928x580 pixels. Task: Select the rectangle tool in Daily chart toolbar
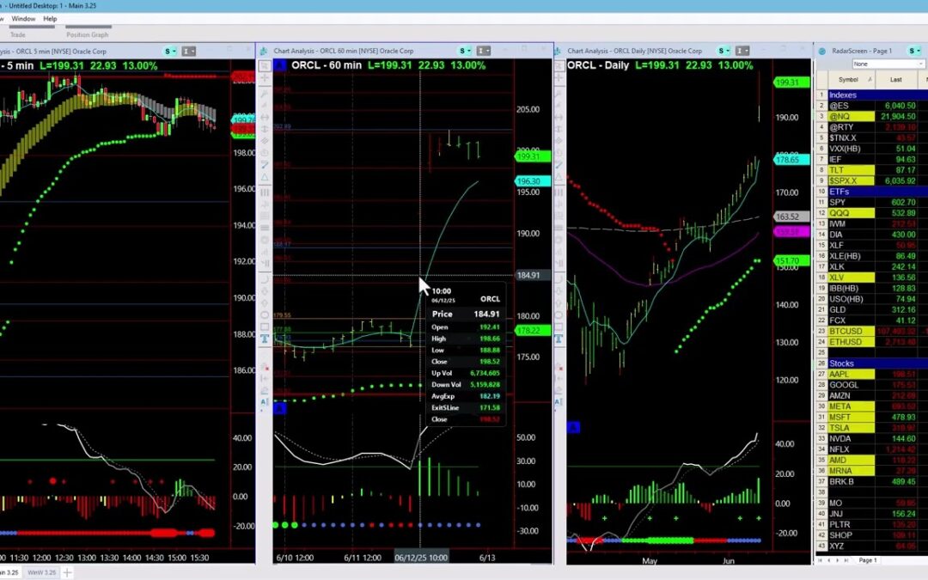(559, 327)
